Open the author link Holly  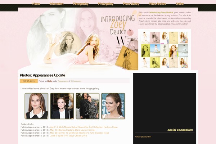point(50,81)
